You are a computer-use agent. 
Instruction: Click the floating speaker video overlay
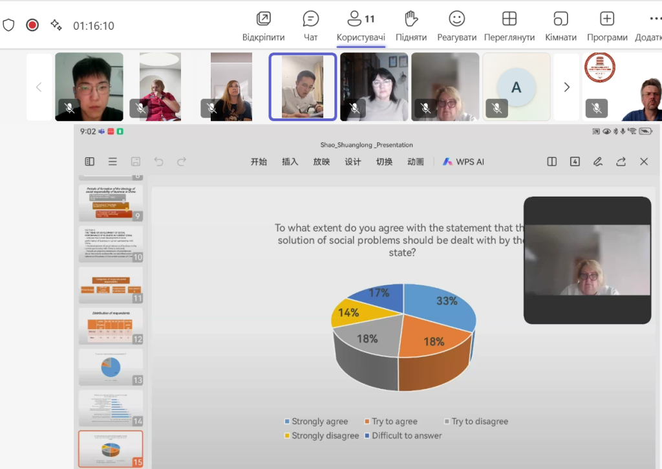587,260
